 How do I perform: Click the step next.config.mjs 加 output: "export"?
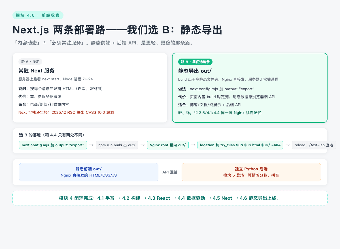point(53,145)
